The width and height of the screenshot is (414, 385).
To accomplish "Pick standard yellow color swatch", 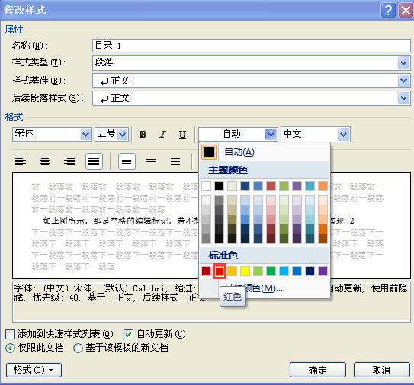I will pos(246,271).
